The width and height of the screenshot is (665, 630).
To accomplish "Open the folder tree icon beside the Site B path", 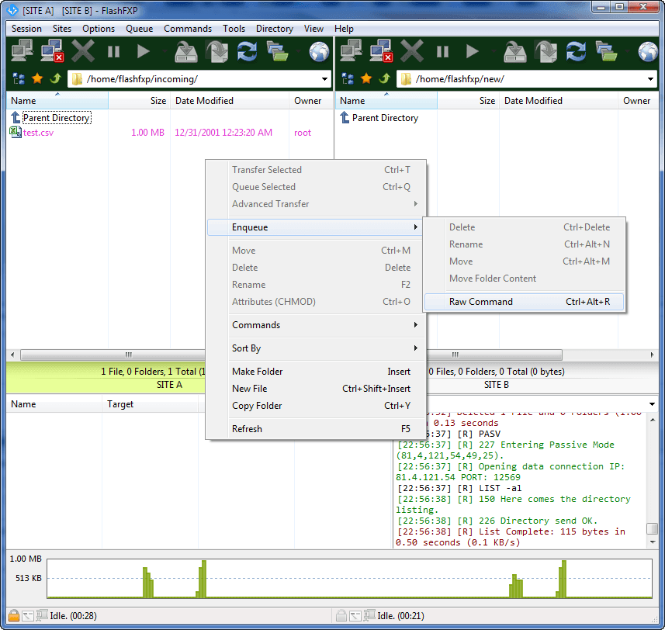I will pos(348,79).
